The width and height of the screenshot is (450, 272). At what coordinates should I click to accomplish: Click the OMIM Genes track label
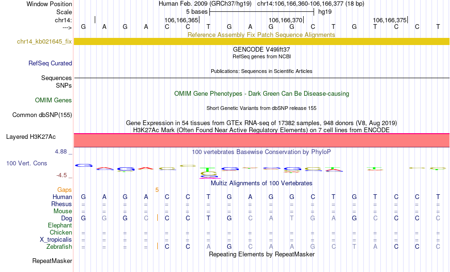(53, 100)
